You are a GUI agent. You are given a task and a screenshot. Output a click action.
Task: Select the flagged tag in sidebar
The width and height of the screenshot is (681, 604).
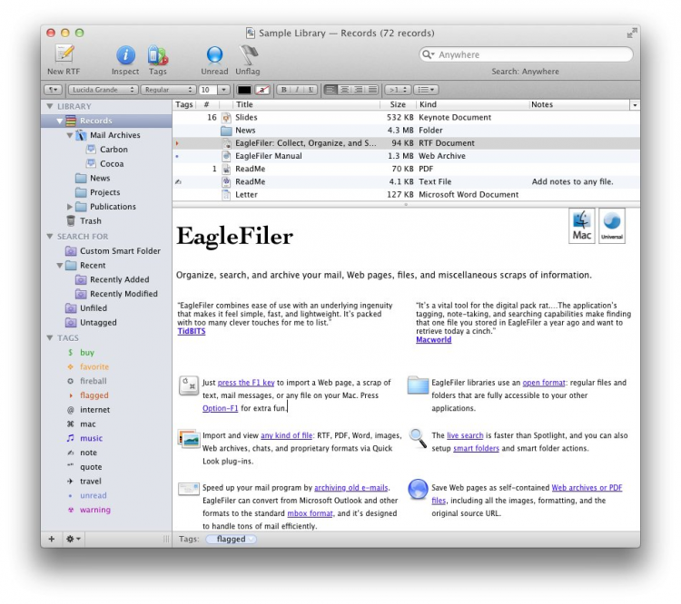(x=94, y=395)
